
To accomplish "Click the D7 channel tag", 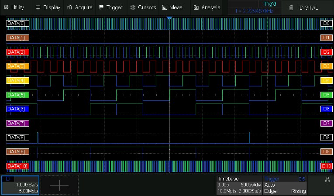I will pos(326,123).
